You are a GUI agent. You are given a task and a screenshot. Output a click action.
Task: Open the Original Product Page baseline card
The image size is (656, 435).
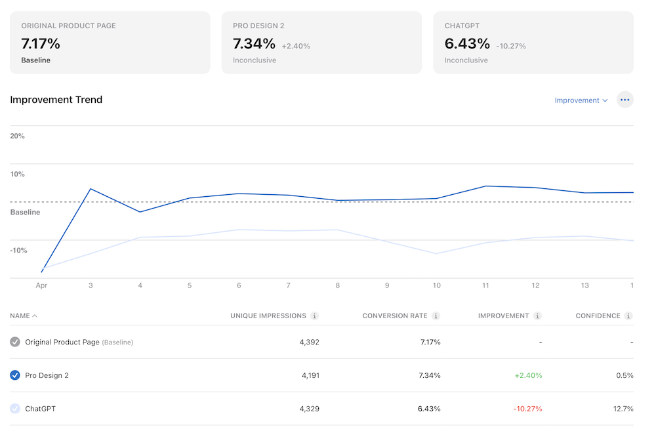(x=110, y=42)
